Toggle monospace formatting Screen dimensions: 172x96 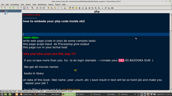pos(112,8)
